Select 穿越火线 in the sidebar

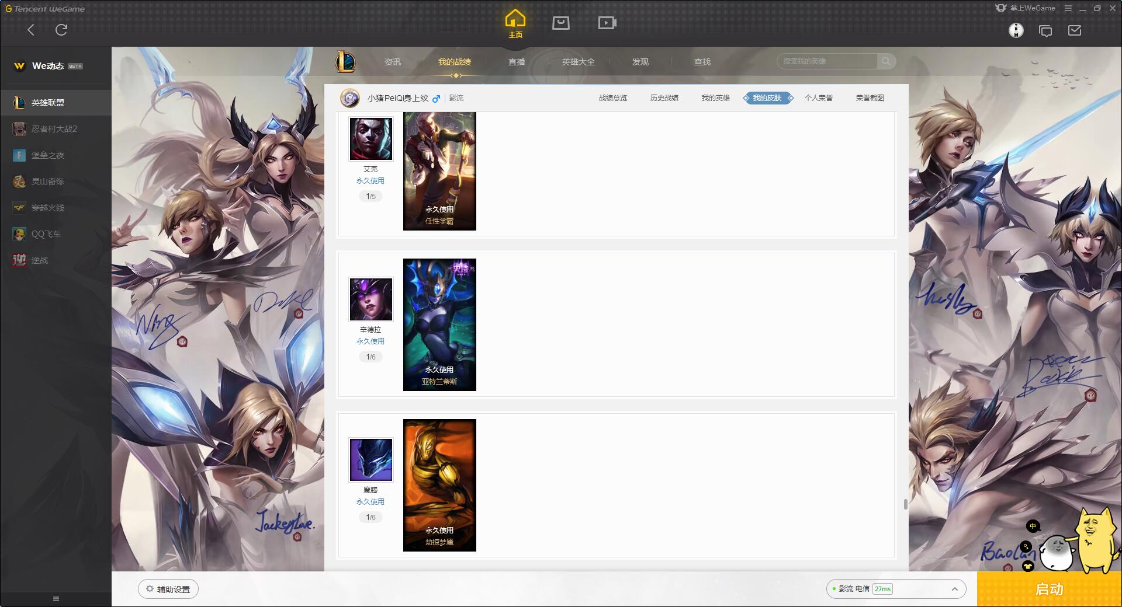[x=56, y=208]
